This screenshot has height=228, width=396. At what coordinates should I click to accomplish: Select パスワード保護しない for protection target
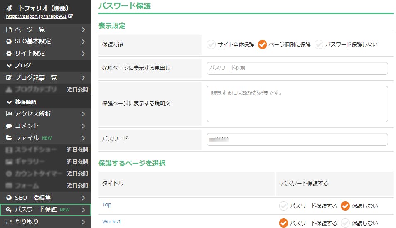[x=319, y=44]
